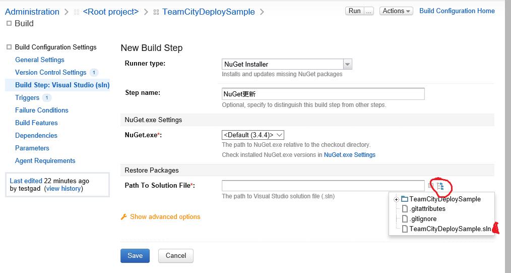Click the project grid icon before TeamCityDeploySample breadcrumb
The height and width of the screenshot is (273, 511).
pyautogui.click(x=156, y=12)
